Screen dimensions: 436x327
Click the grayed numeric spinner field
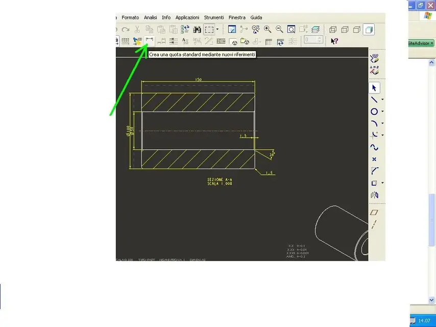pos(313,39)
